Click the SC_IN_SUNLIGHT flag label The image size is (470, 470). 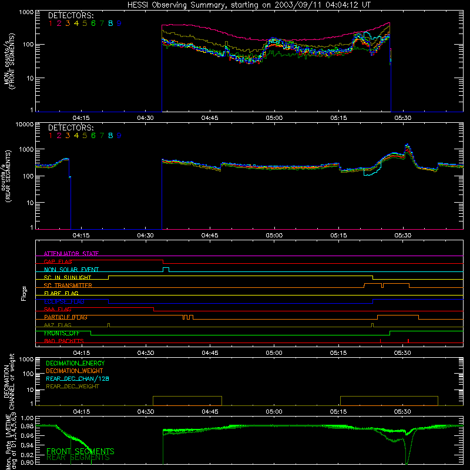[68, 277]
